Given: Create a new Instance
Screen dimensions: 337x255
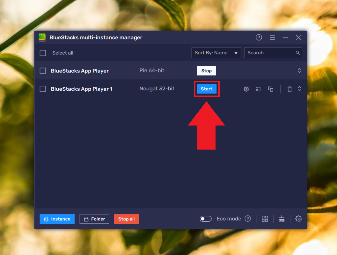Looking at the screenshot, I should pyautogui.click(x=57, y=218).
